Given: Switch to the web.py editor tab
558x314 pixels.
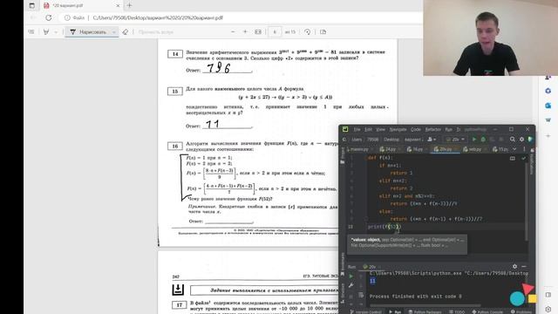Looking at the screenshot, I should pyautogui.click(x=474, y=149).
